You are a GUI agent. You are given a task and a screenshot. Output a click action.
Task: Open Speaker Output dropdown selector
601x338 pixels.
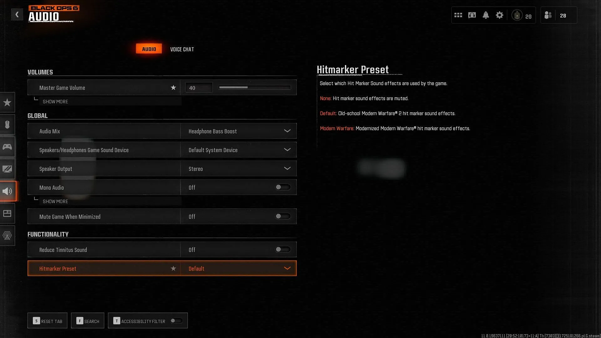(x=286, y=168)
